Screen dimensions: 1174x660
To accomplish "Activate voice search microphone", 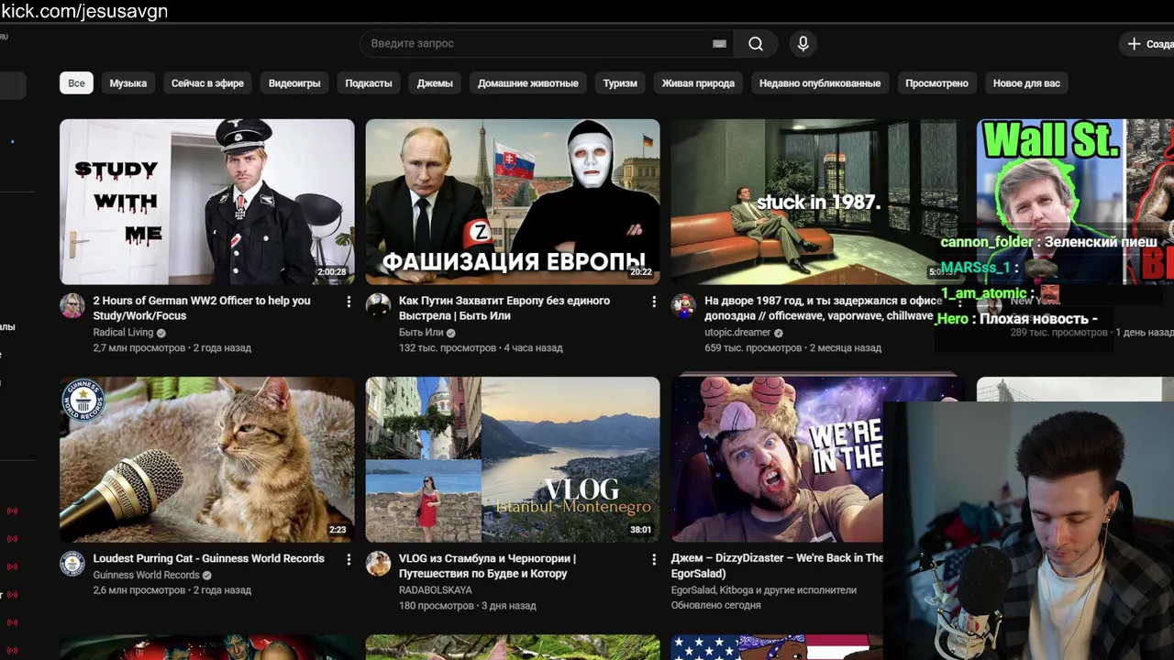I will [x=803, y=44].
